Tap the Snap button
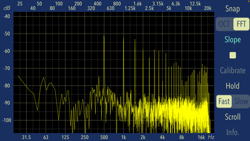This screenshot has height=141, width=250. (x=232, y=9)
